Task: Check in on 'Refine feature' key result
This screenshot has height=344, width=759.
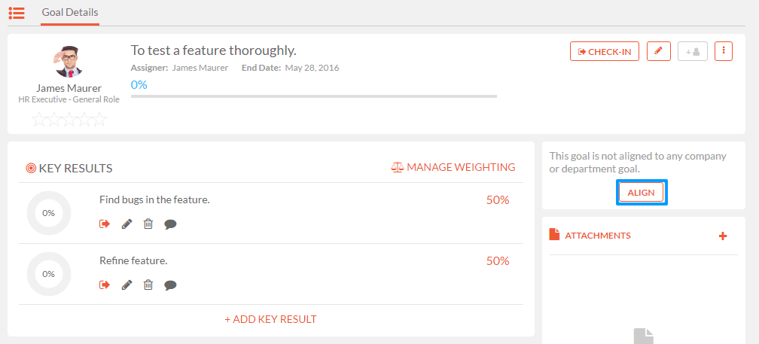Action: click(x=105, y=285)
